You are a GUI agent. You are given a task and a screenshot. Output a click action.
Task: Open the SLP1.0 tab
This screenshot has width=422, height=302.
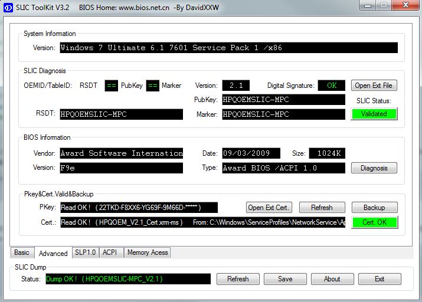86,252
